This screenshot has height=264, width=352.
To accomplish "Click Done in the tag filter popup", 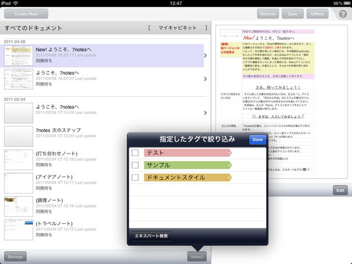I will [257, 139].
